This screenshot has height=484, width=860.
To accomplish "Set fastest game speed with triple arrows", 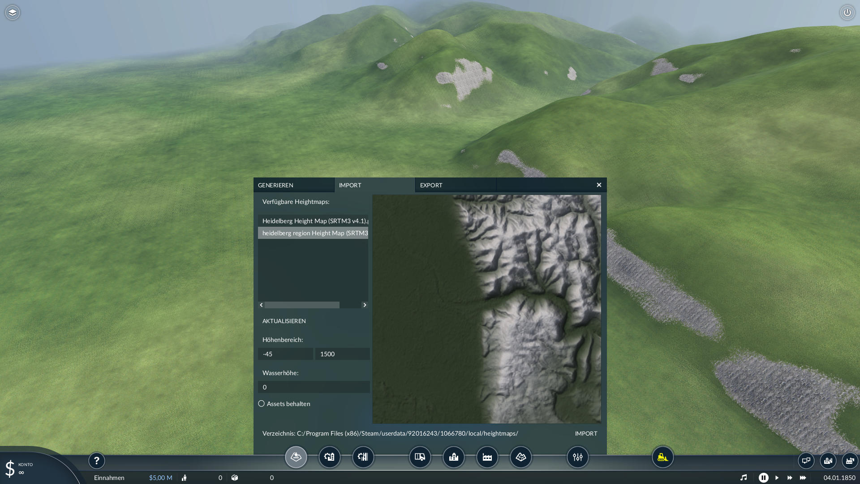I will tap(803, 478).
